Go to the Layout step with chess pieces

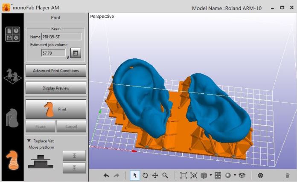(12, 76)
